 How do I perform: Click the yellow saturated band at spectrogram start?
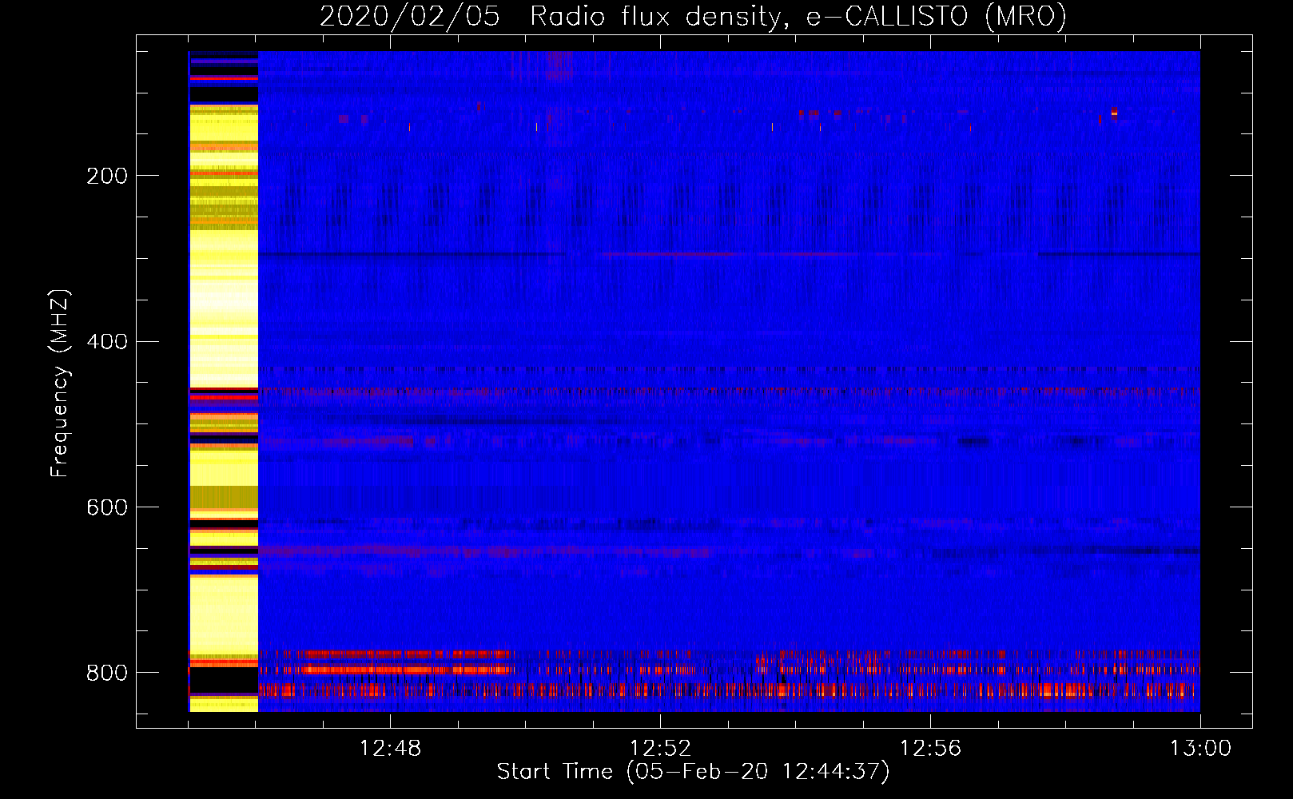pyautogui.click(x=224, y=381)
